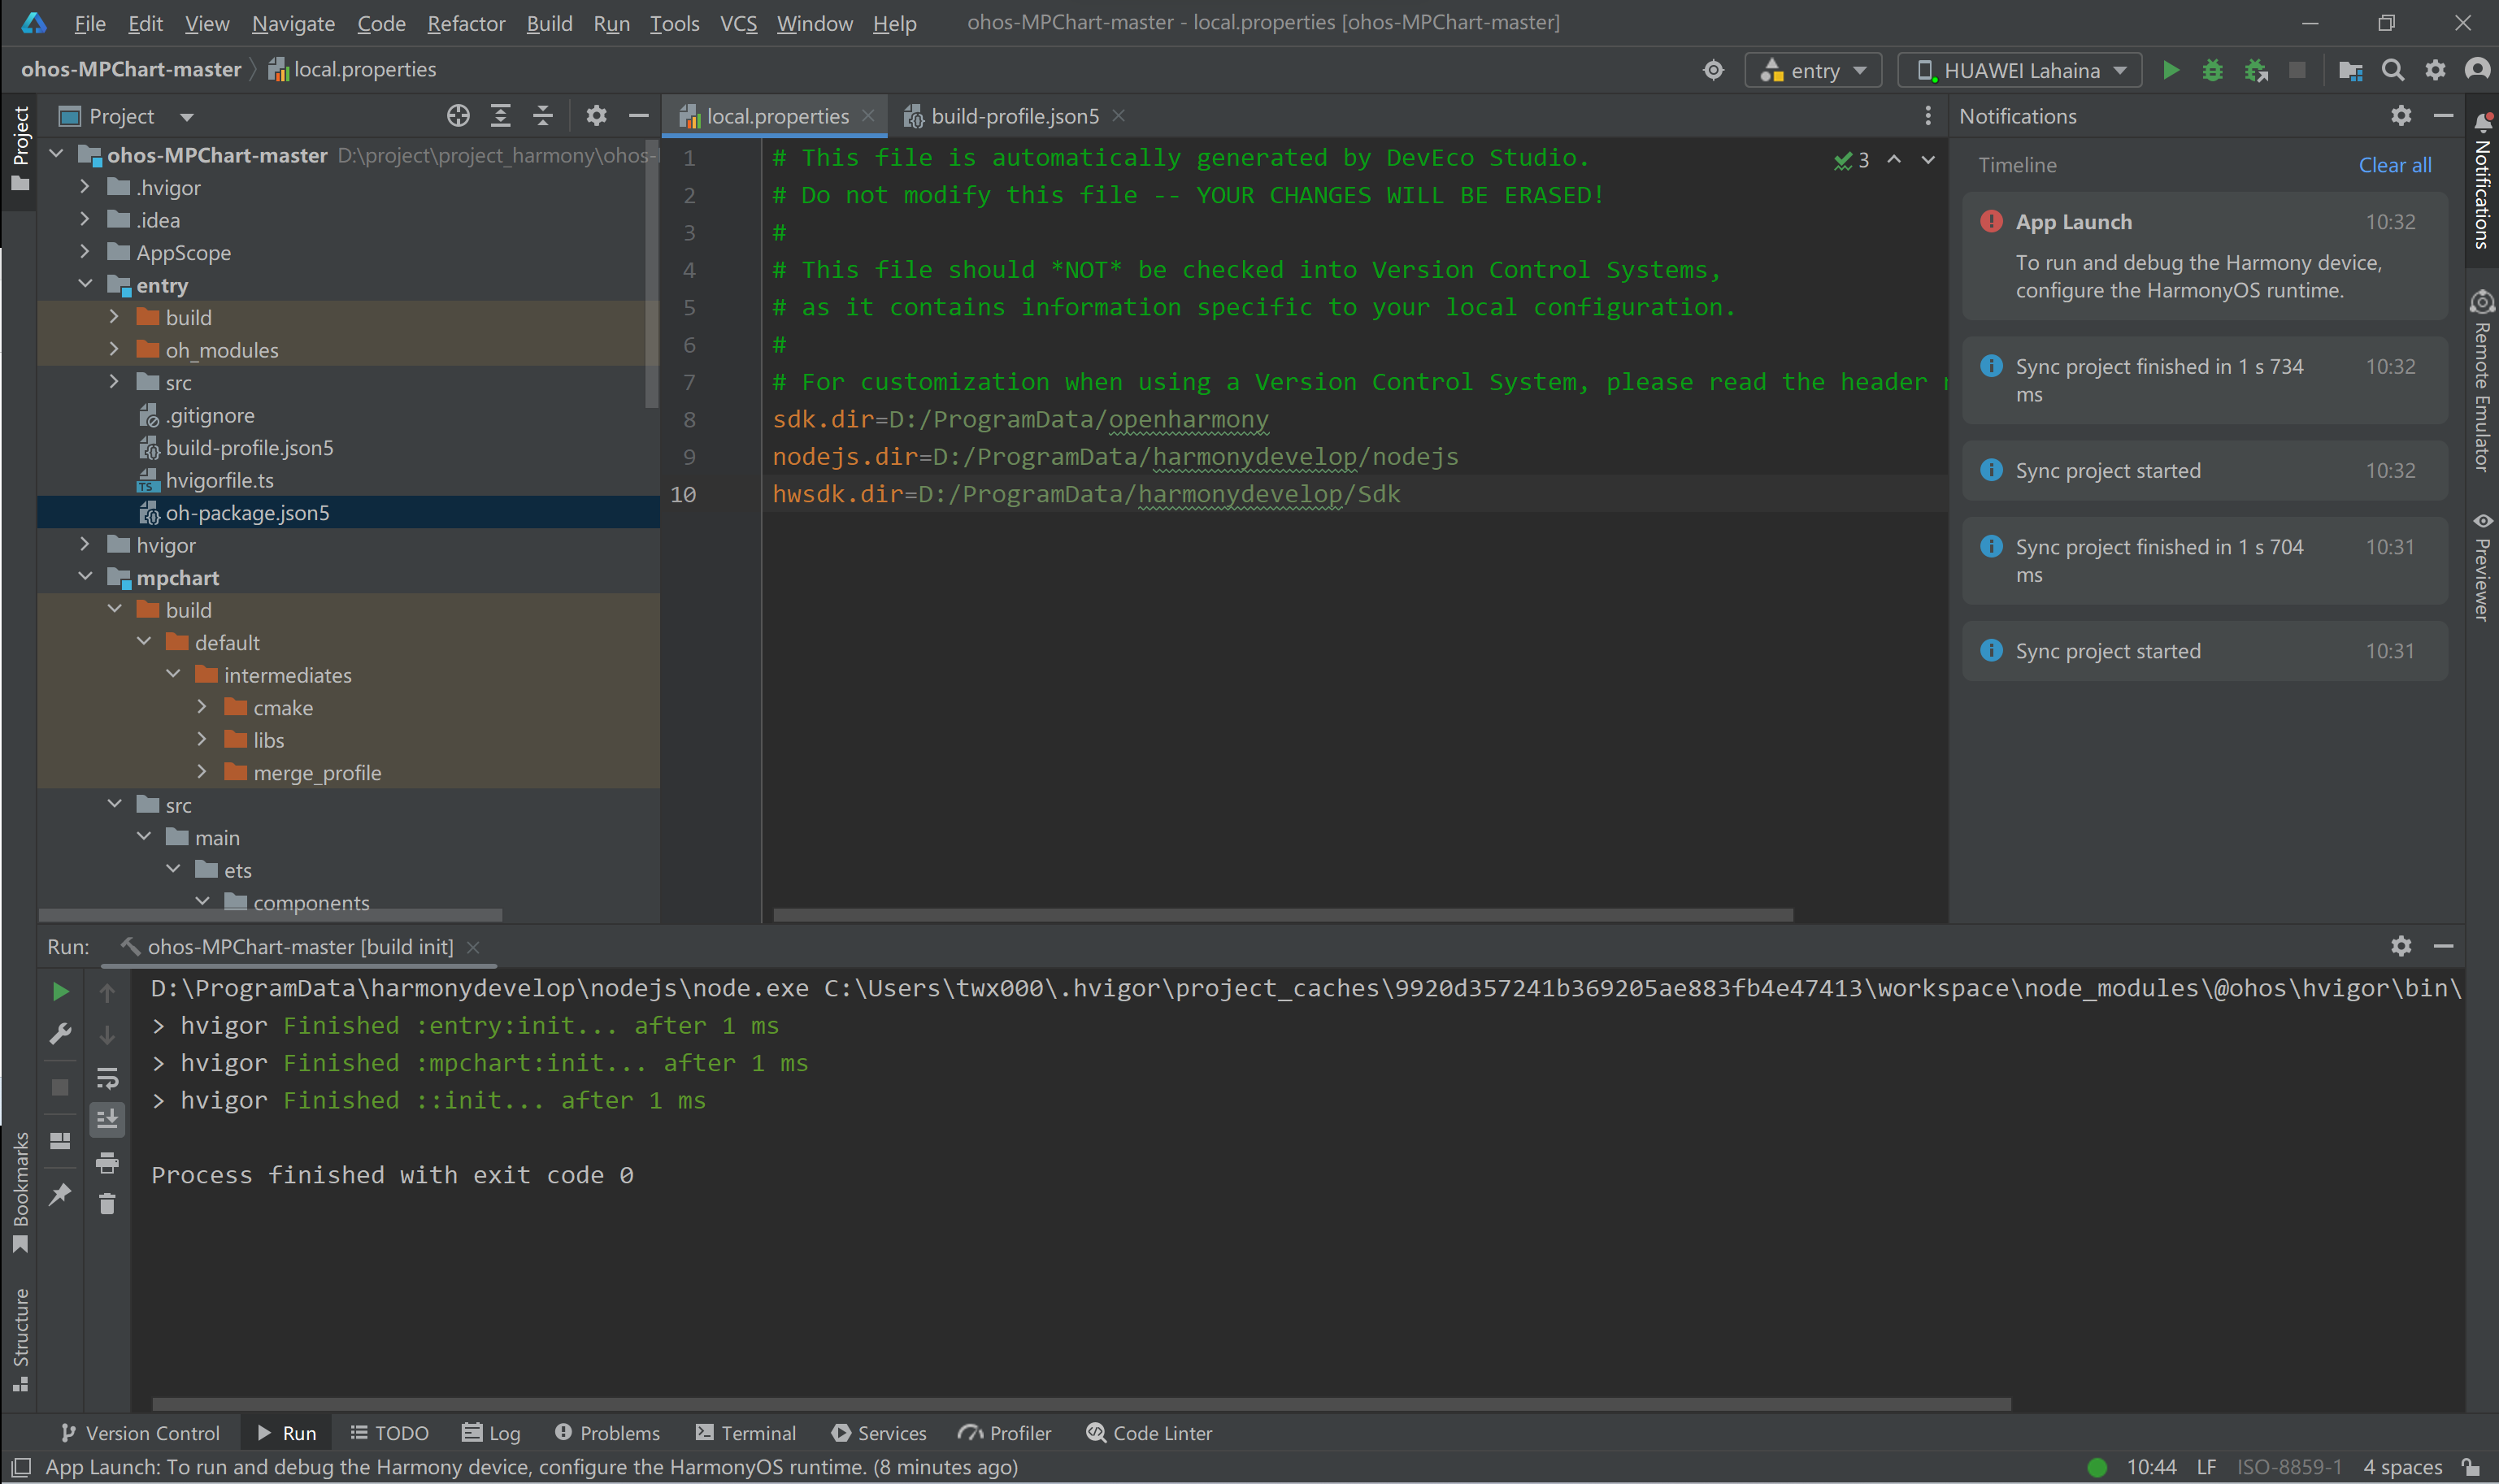
Task: Click the Run output horizontal scrollbar
Action: (x=1081, y=1403)
